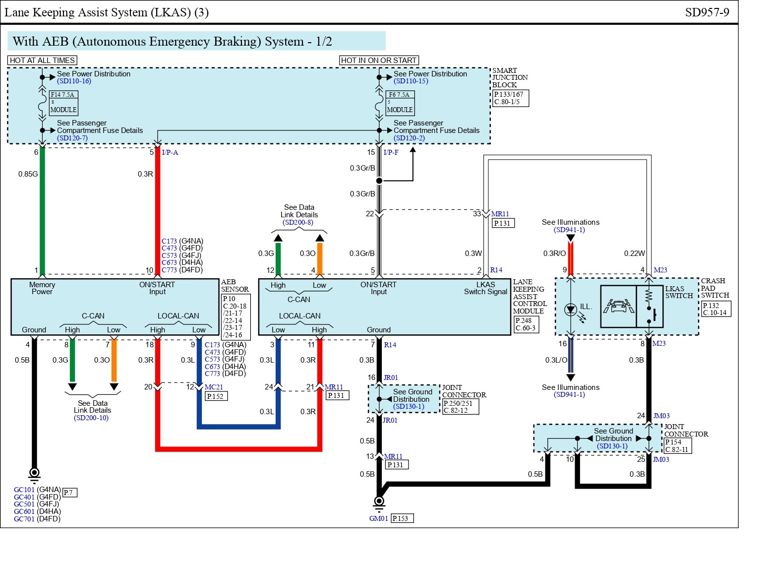This screenshot has height=568, width=769.
Task: Click the Memory Power pin label
Action: [x=42, y=288]
